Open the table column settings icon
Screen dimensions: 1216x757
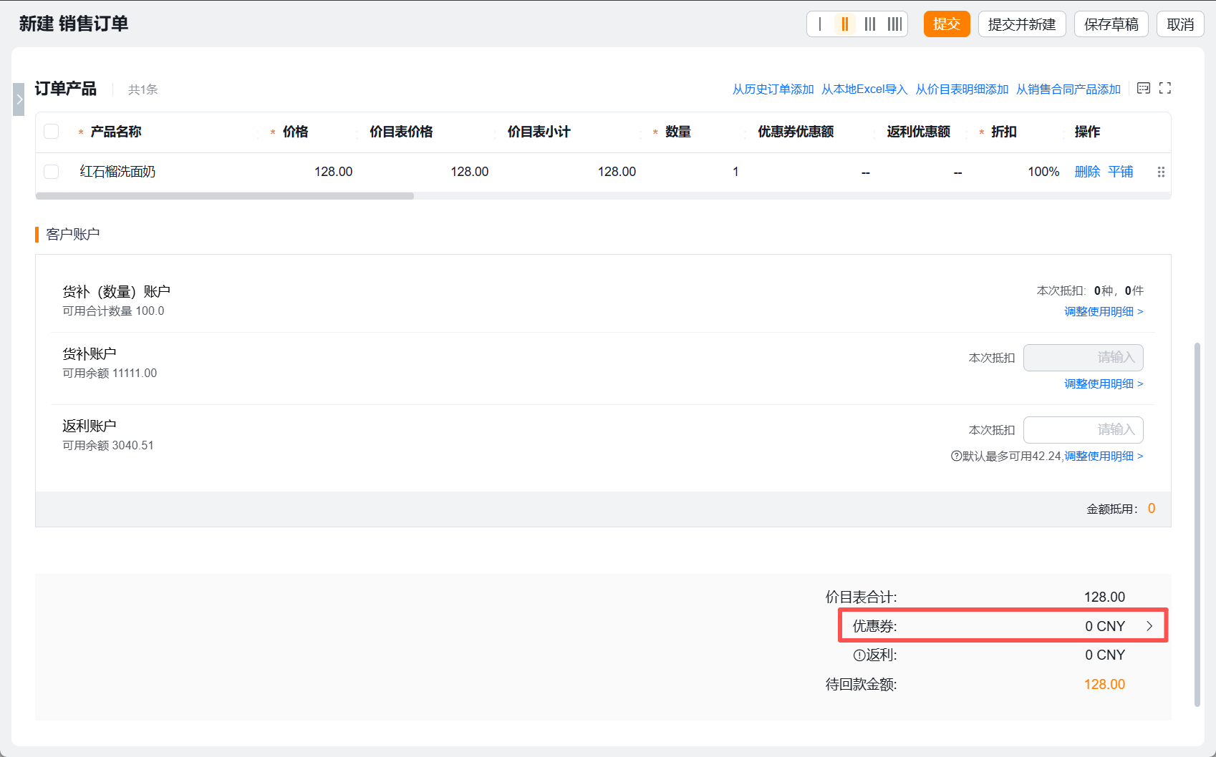click(1144, 88)
